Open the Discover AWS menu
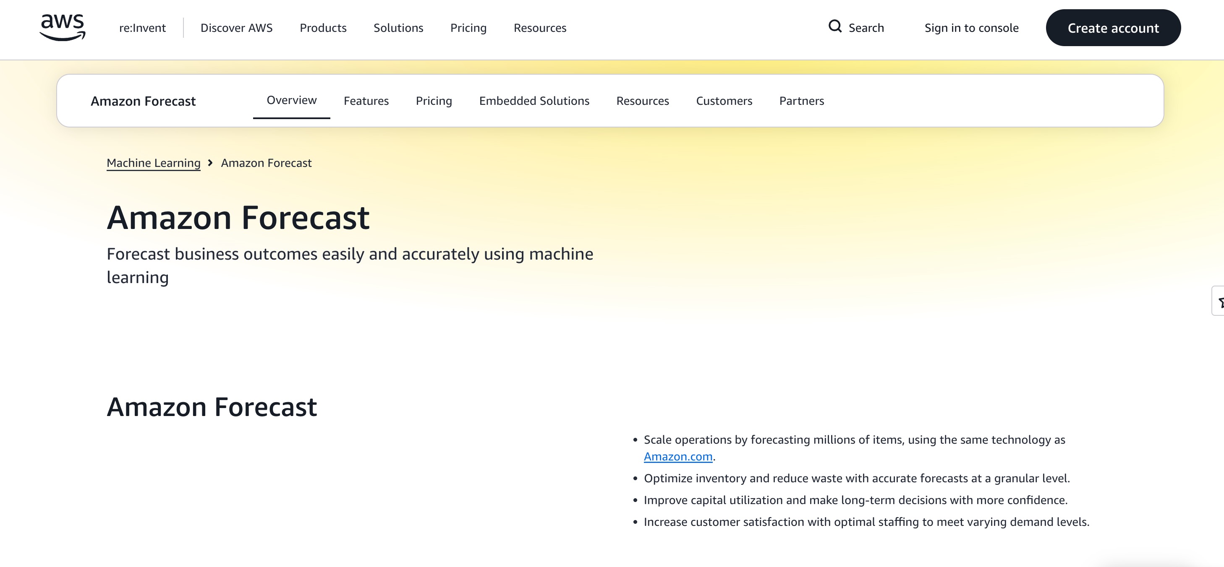Viewport: 1224px width, 567px height. [236, 28]
